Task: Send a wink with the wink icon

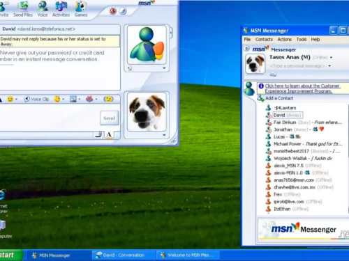Action: point(57,99)
